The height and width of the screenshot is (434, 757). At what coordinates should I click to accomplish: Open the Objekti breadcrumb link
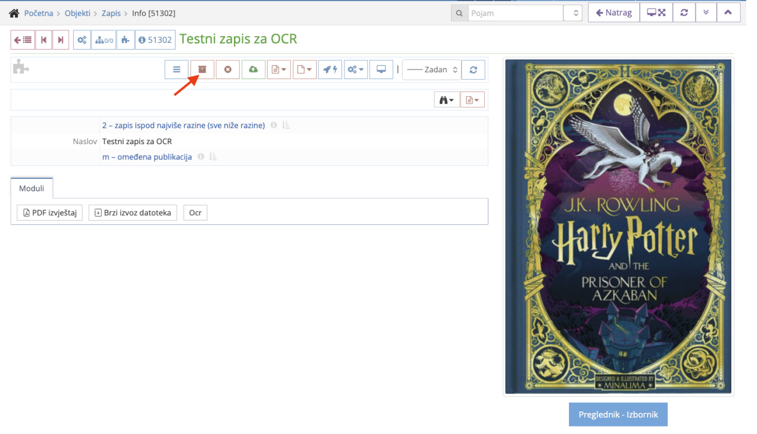coord(77,13)
